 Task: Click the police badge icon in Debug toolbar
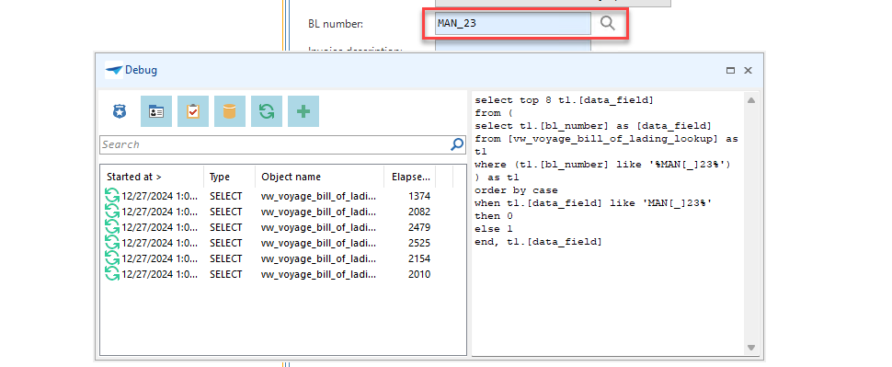(x=119, y=111)
